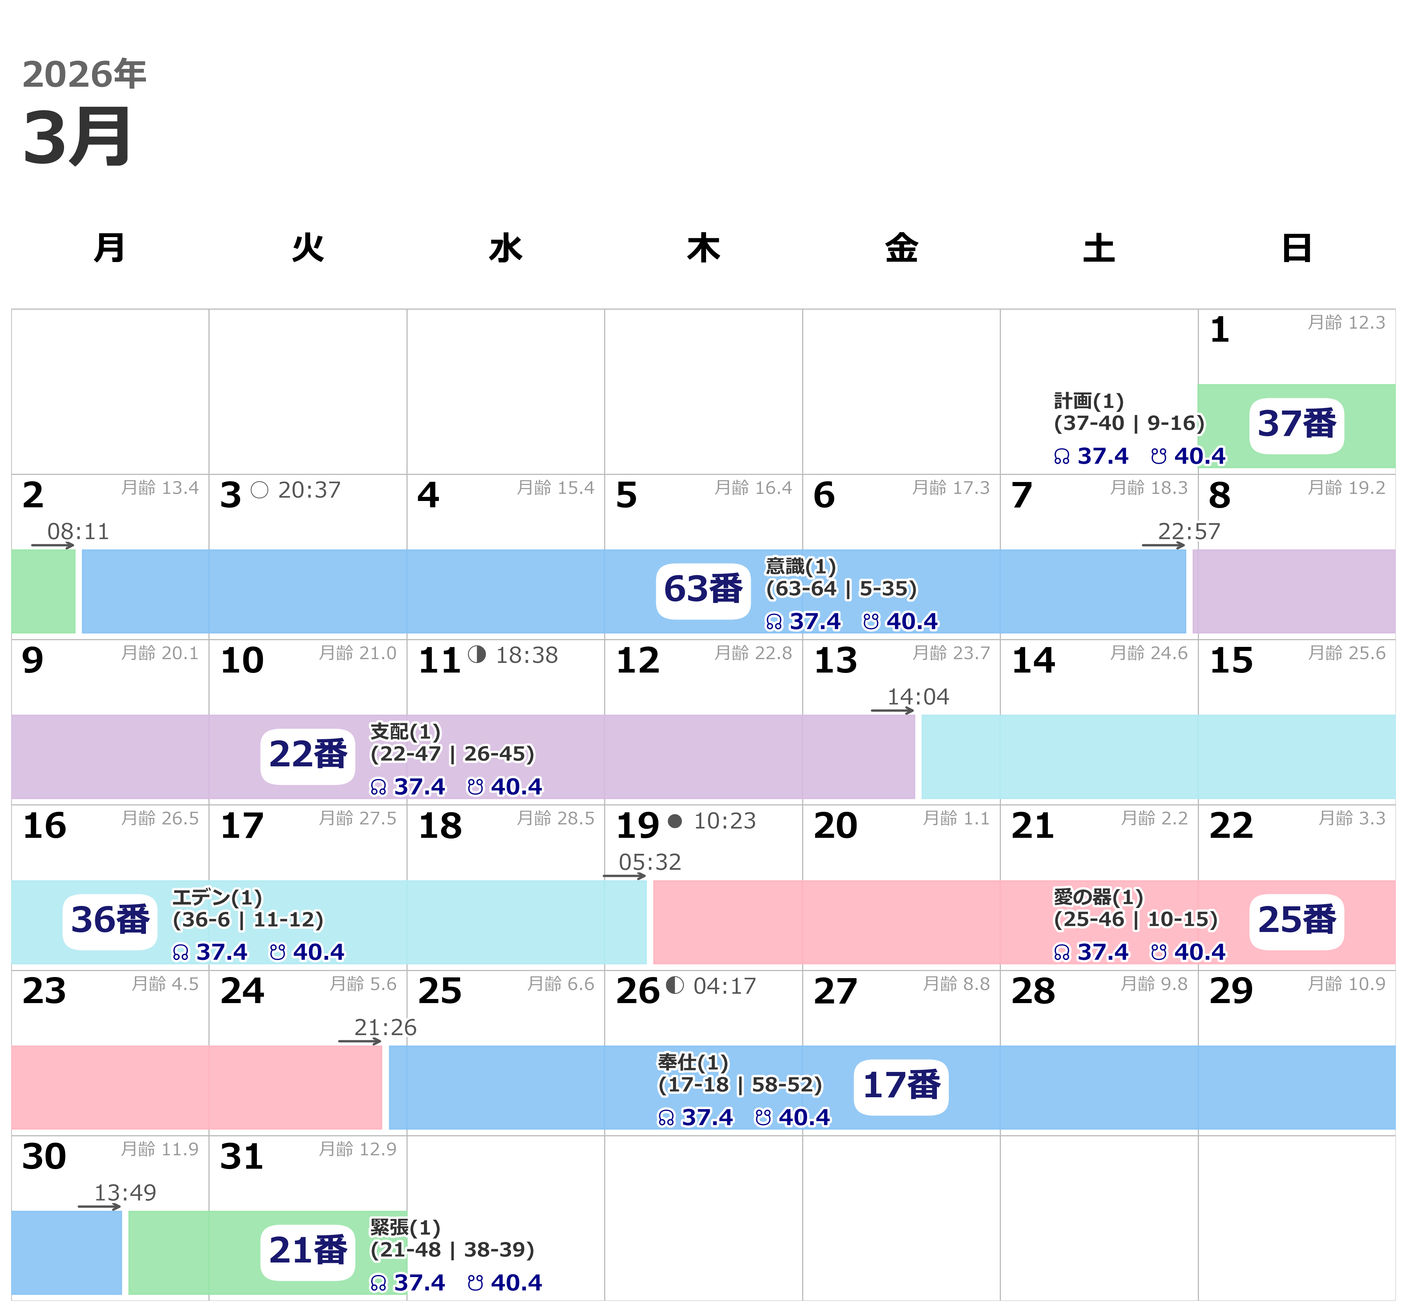Click the 22:57 transition arrow on March 7

[1164, 545]
